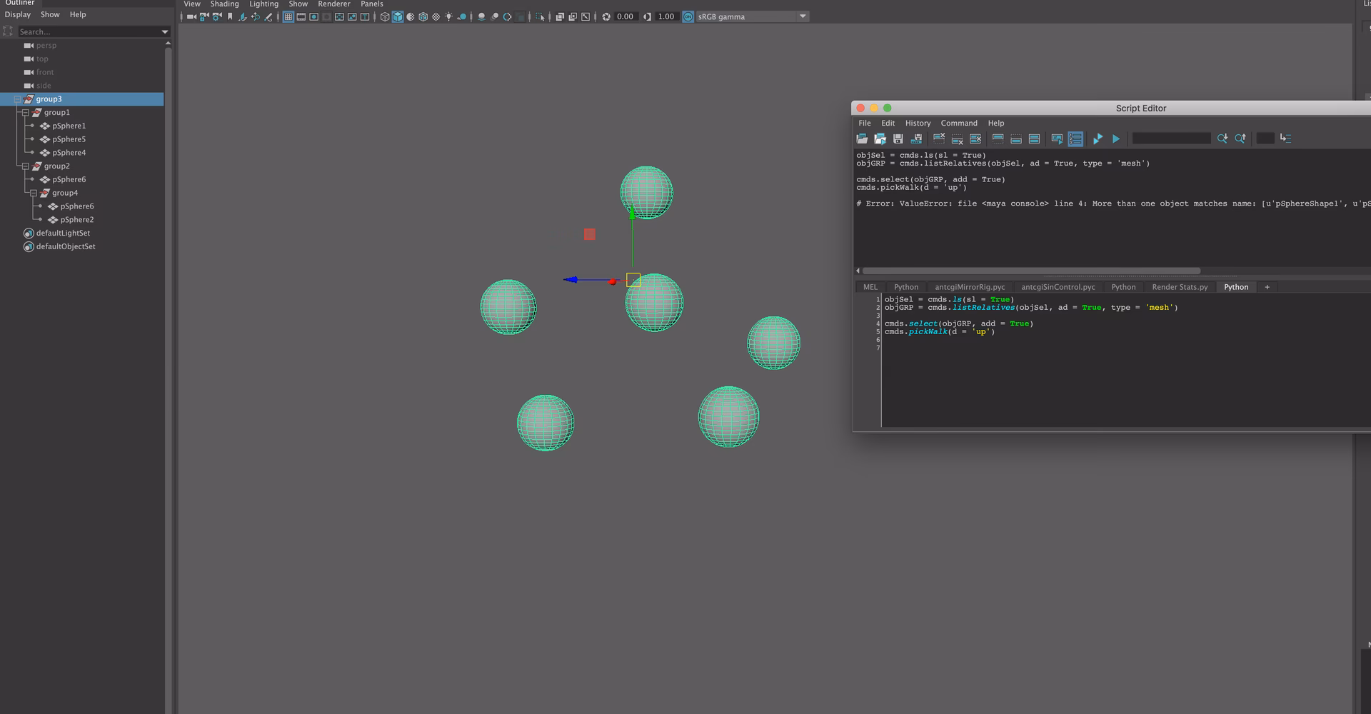Click Show History only icon
Image resolution: width=1371 pixels, height=714 pixels.
tap(998, 139)
